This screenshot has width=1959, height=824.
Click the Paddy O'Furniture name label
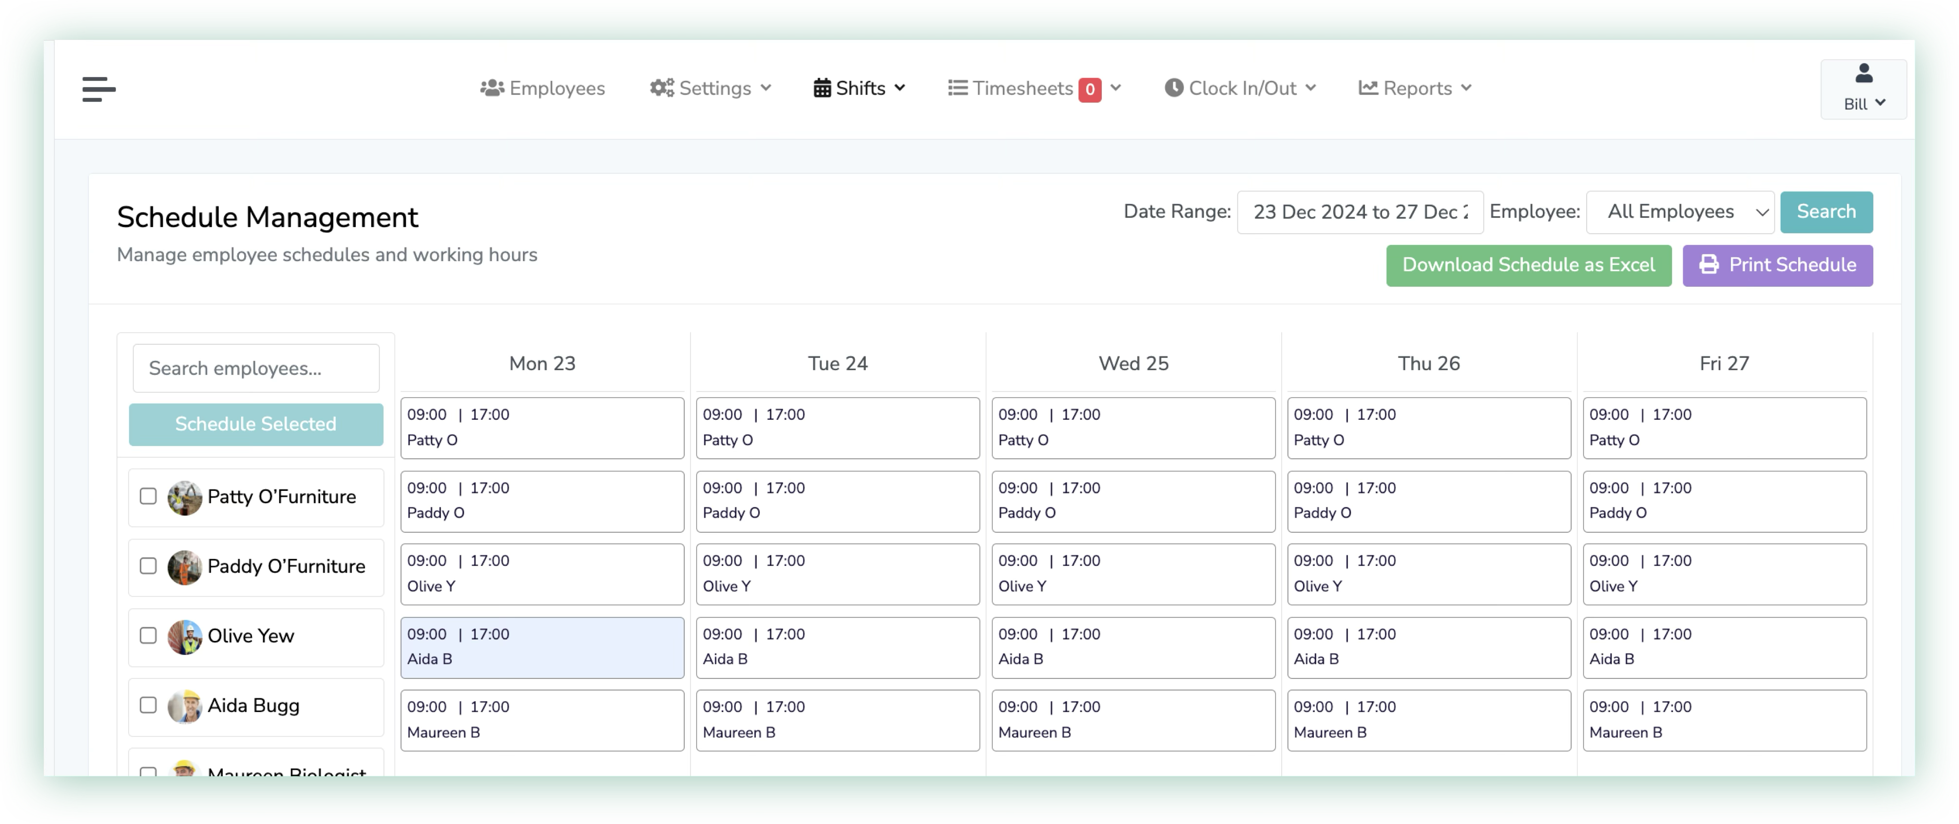pos(286,567)
